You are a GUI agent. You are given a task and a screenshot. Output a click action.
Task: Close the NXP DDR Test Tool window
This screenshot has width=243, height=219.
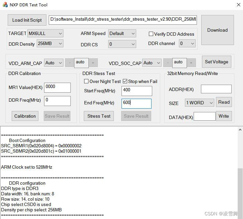pos(239,5)
